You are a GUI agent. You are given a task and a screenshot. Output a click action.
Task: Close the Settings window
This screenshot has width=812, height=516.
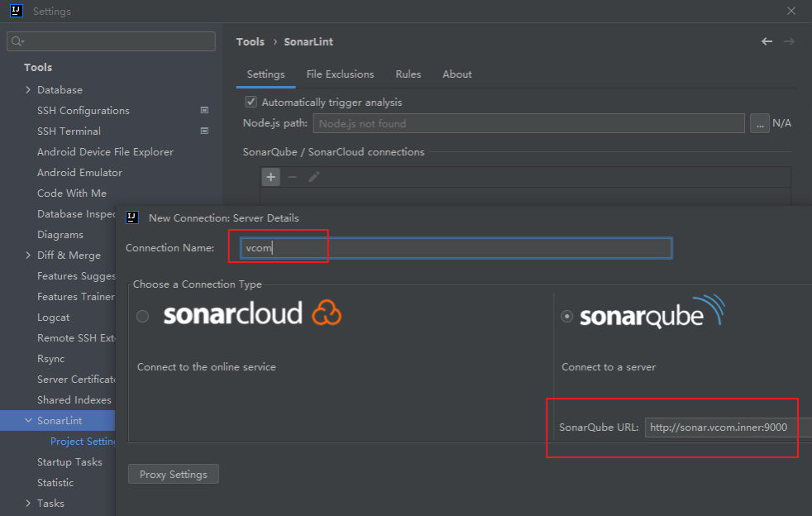click(x=791, y=11)
